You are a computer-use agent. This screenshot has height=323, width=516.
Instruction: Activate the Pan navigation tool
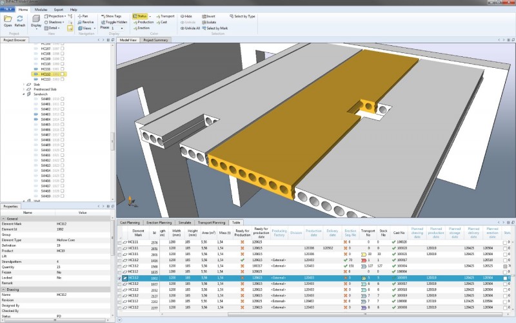[83, 16]
